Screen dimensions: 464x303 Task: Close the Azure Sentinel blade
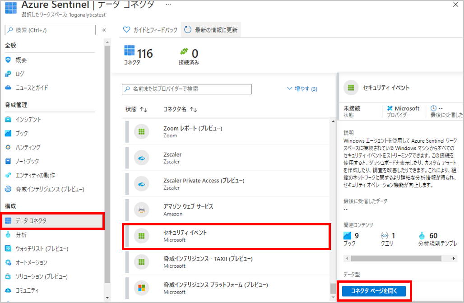[456, 5]
